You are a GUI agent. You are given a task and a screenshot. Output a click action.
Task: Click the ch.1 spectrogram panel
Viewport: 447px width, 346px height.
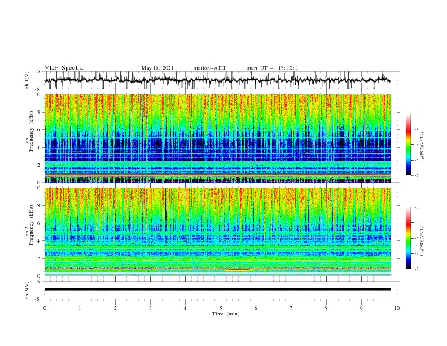(217, 138)
